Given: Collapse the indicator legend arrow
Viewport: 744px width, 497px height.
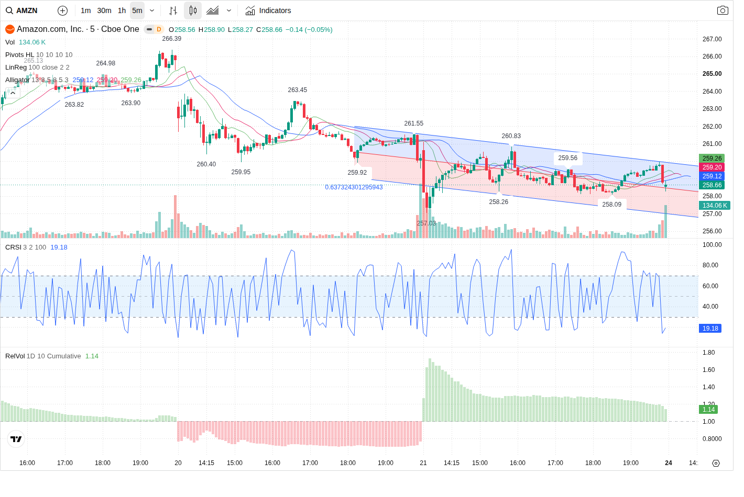Looking at the screenshot, I should (13, 93).
